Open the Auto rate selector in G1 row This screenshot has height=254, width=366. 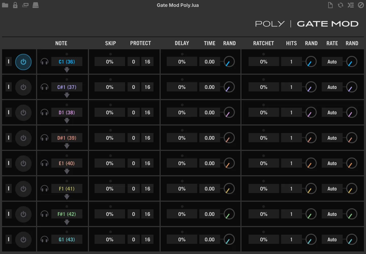[x=332, y=240]
